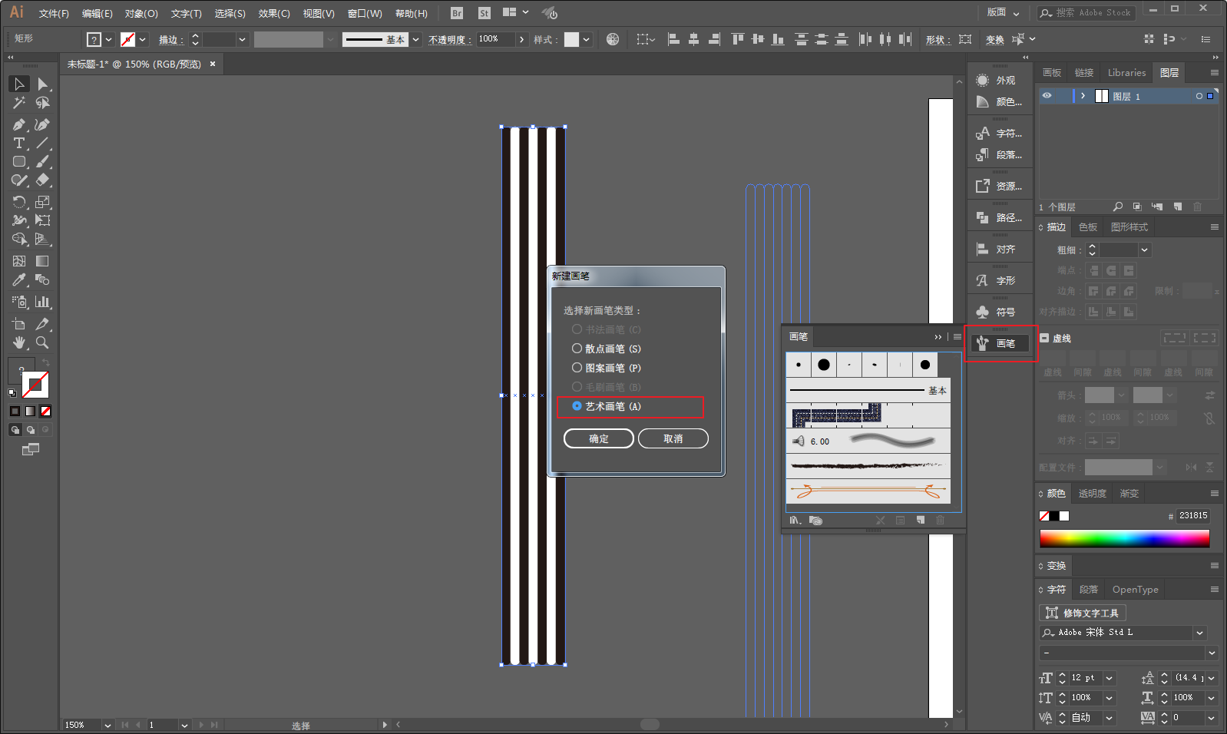1227x734 pixels.
Task: Open the Brushes (画笔) dock button
Action: pos(1000,343)
